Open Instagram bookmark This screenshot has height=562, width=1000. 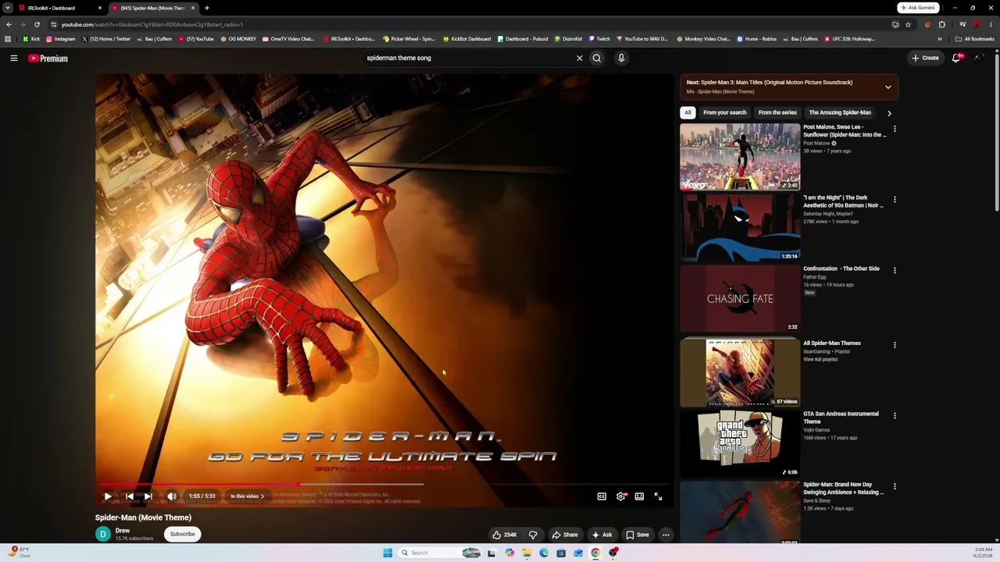60,39
